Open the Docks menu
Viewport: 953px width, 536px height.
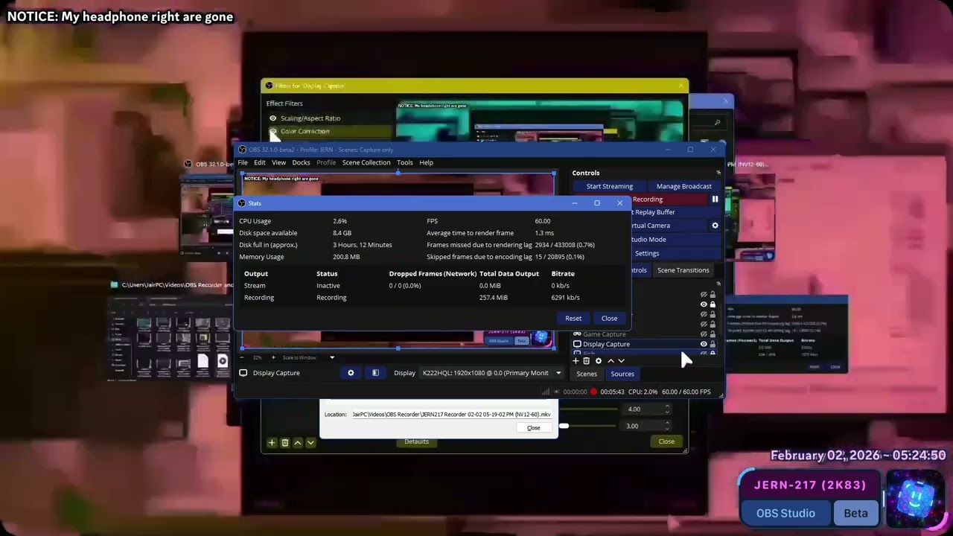pos(301,162)
